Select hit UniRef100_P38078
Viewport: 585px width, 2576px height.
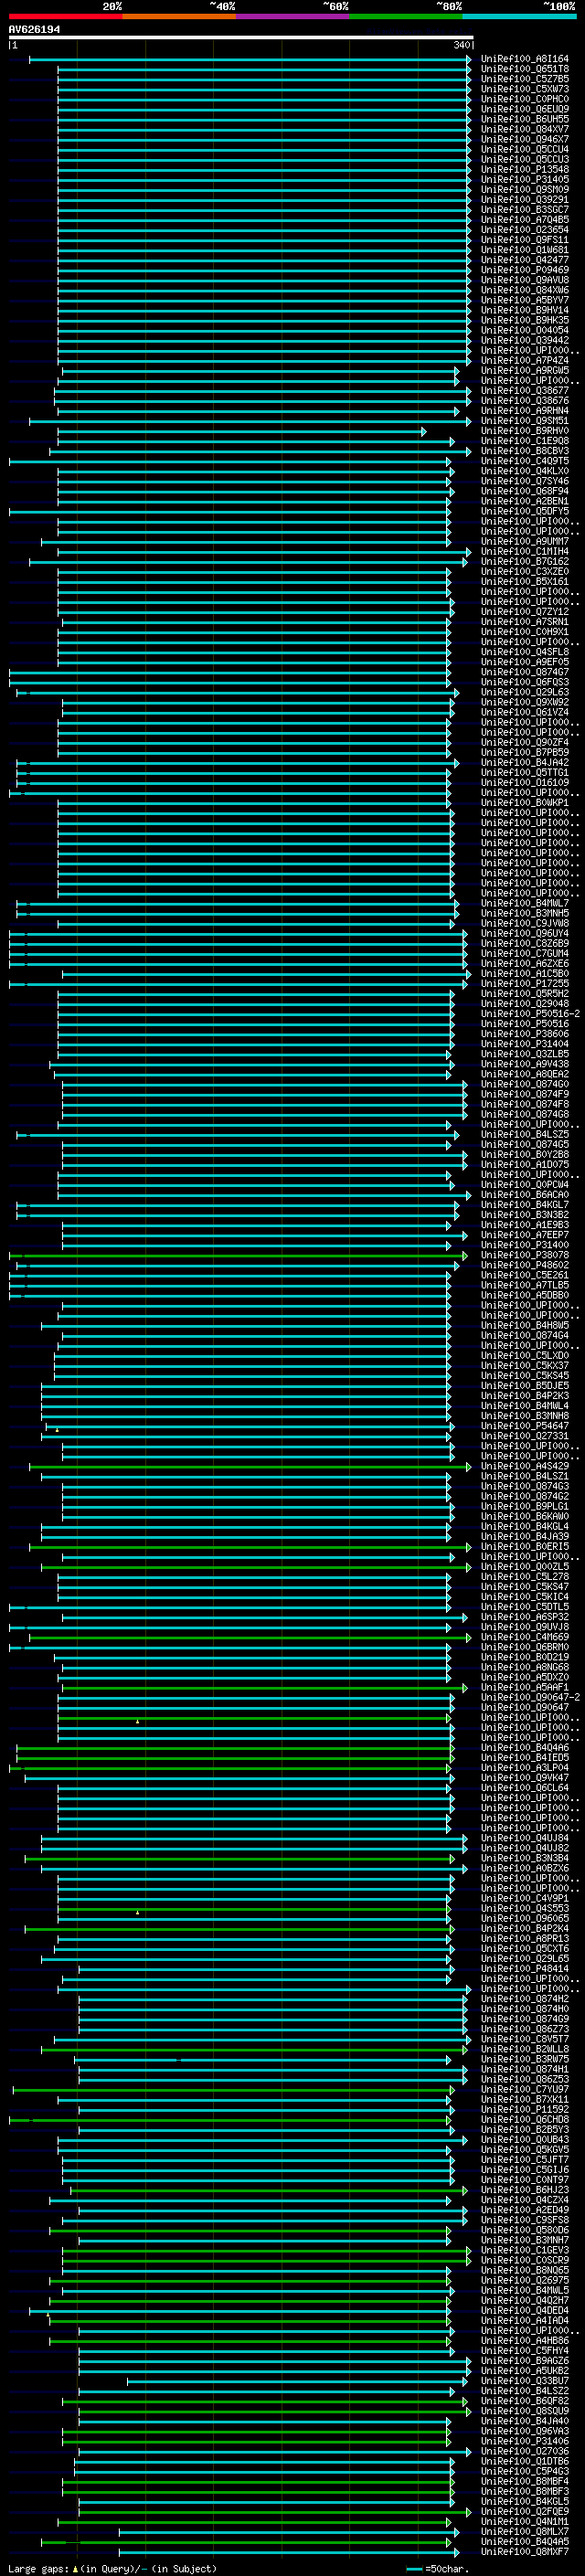pos(524,1255)
